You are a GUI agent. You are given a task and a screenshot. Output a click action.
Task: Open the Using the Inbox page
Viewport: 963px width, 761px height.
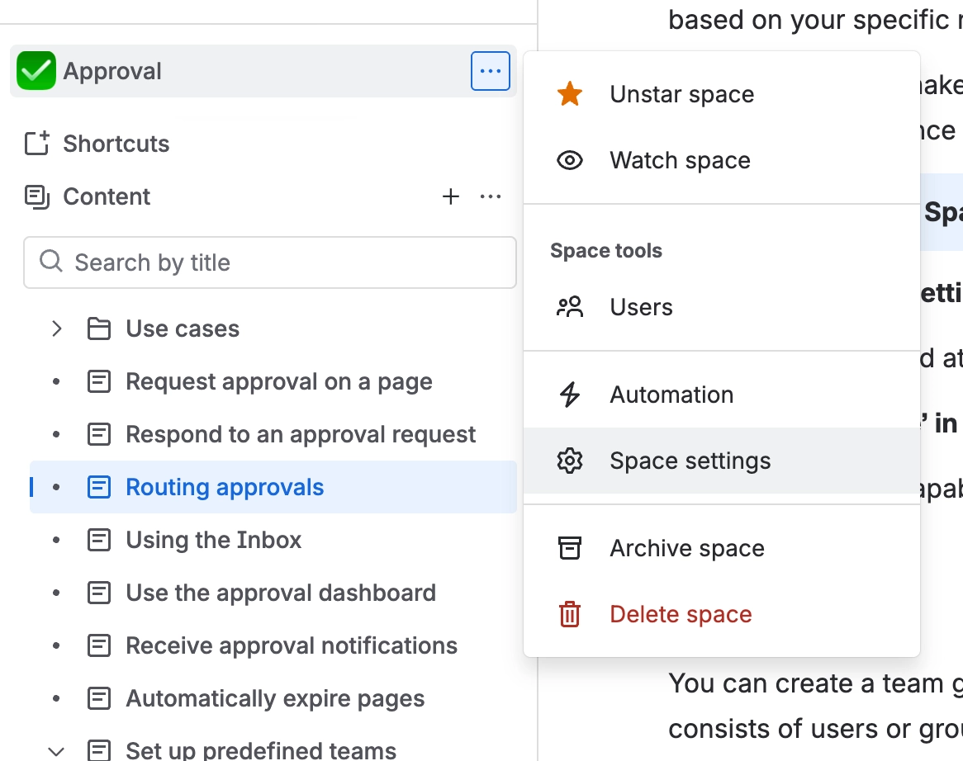coord(213,540)
